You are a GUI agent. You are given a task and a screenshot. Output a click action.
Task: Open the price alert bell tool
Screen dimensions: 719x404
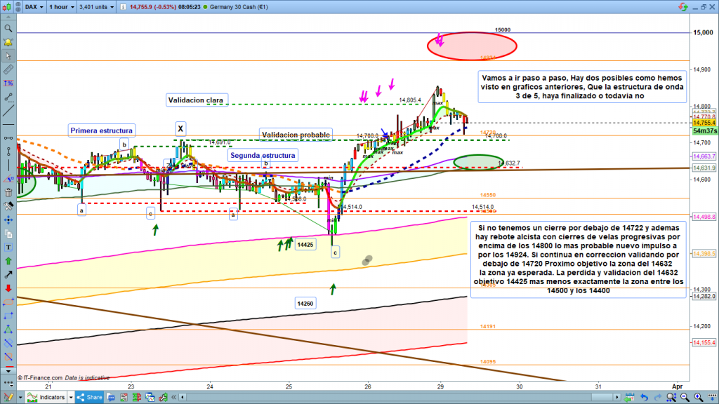pyautogui.click(x=8, y=42)
